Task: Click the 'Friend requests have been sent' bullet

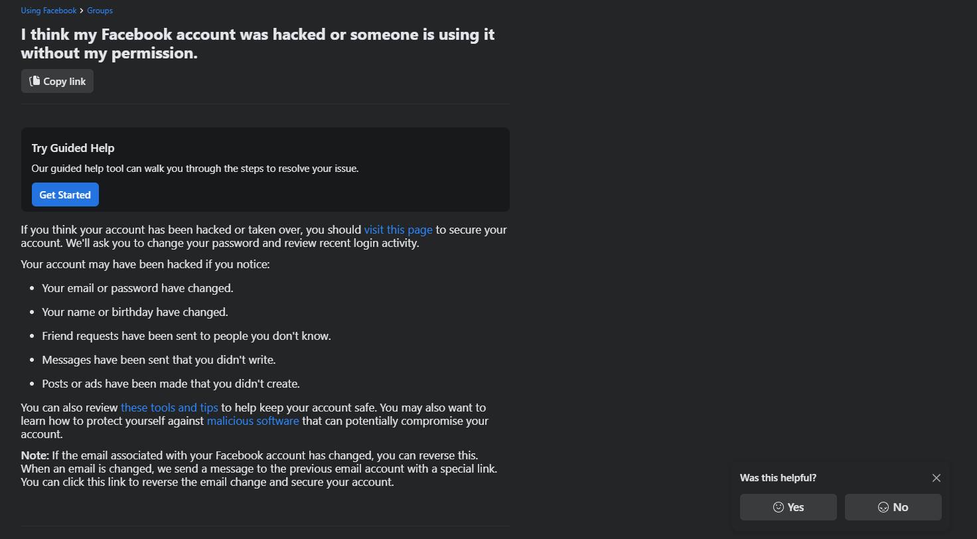Action: point(186,336)
